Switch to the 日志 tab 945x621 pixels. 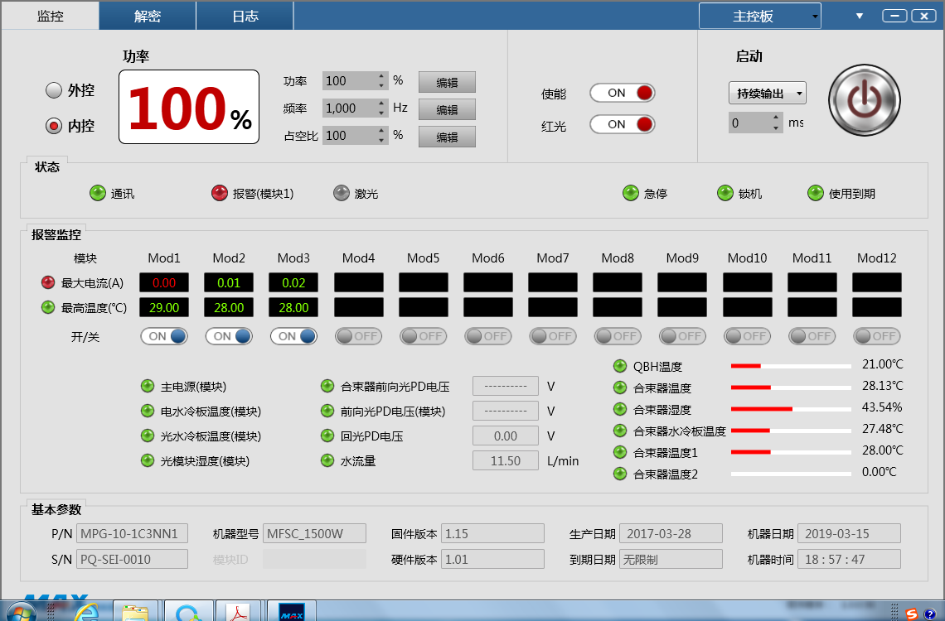pyautogui.click(x=245, y=16)
